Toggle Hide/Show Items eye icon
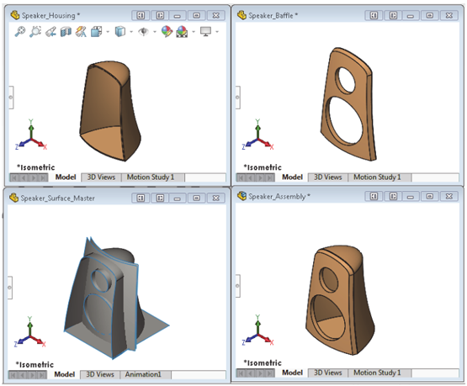This screenshot has height=386, width=467. (144, 32)
